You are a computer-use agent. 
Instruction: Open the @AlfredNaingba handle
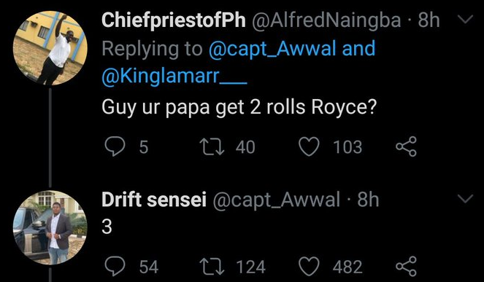(x=326, y=20)
